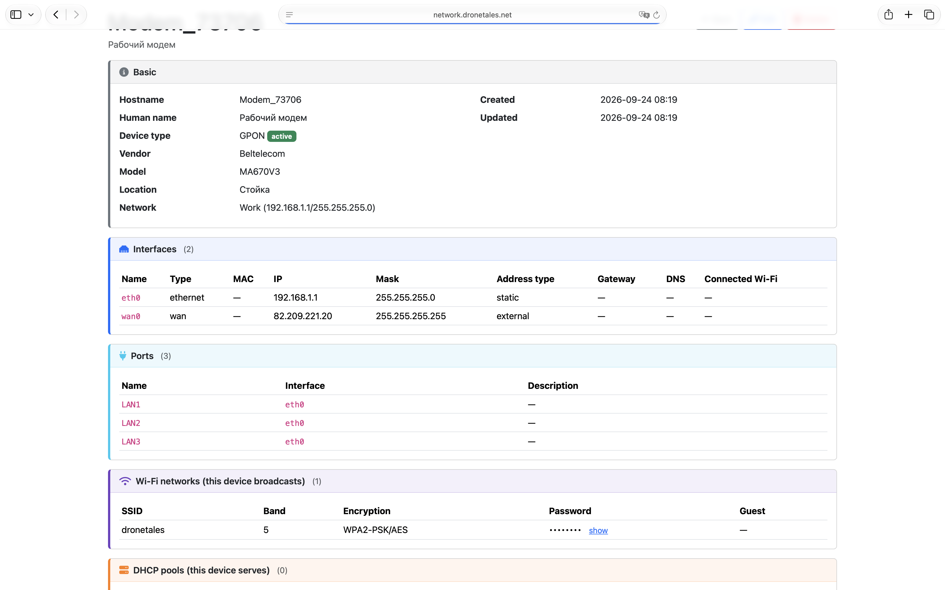
Task: Click the green active status badge
Action: pyautogui.click(x=282, y=136)
